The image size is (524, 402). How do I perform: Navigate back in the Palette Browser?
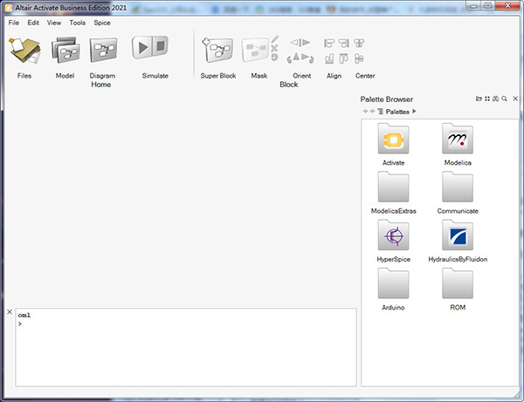365,112
